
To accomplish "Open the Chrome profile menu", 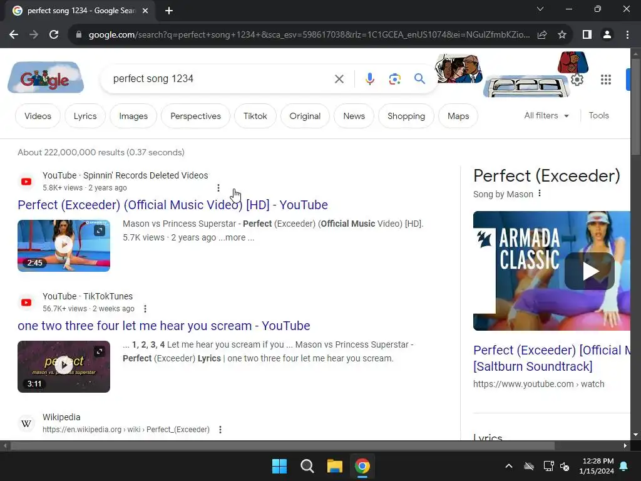I will 607,35.
